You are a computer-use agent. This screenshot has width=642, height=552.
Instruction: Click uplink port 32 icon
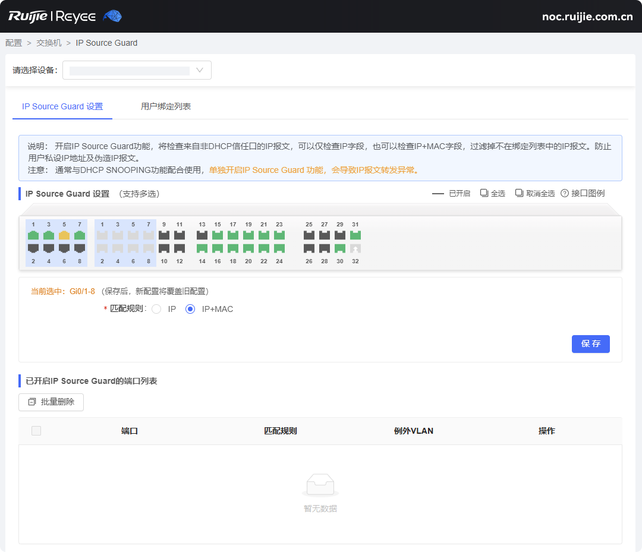[x=355, y=248]
